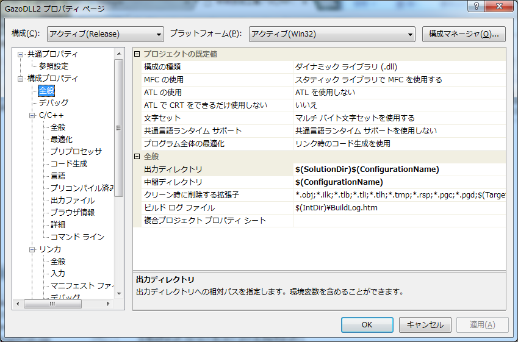Select 最適化 under C/C++
This screenshot has width=518, height=342.
(x=61, y=139)
